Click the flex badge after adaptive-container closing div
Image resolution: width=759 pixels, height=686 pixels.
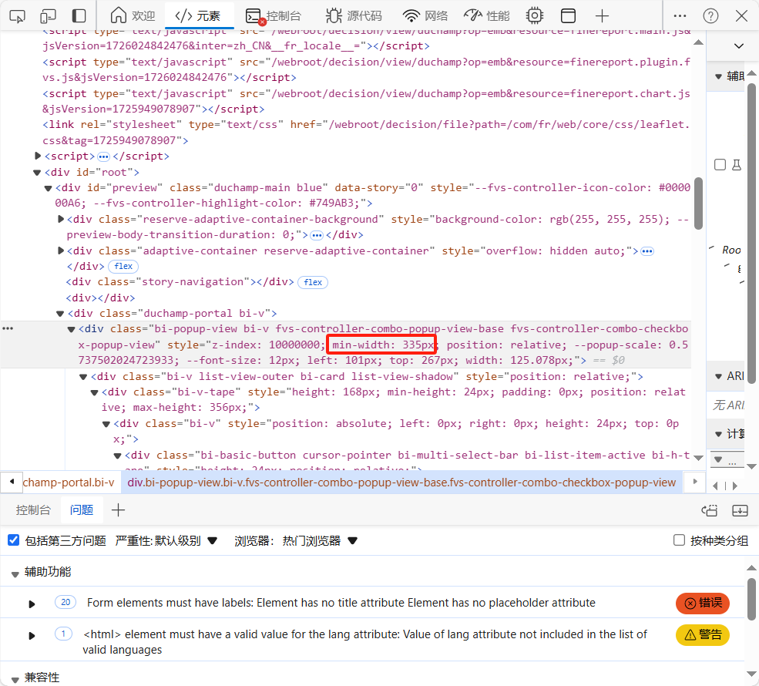click(123, 266)
